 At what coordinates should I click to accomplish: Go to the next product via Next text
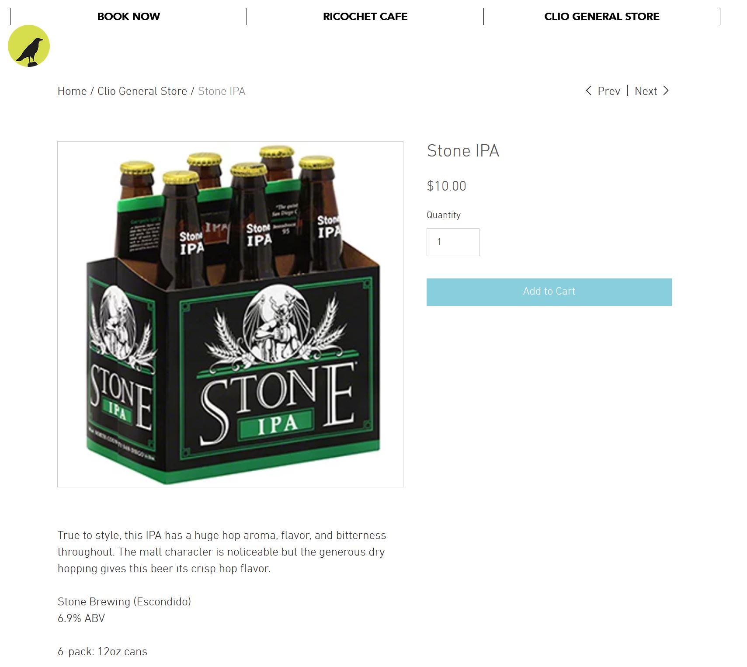646,91
